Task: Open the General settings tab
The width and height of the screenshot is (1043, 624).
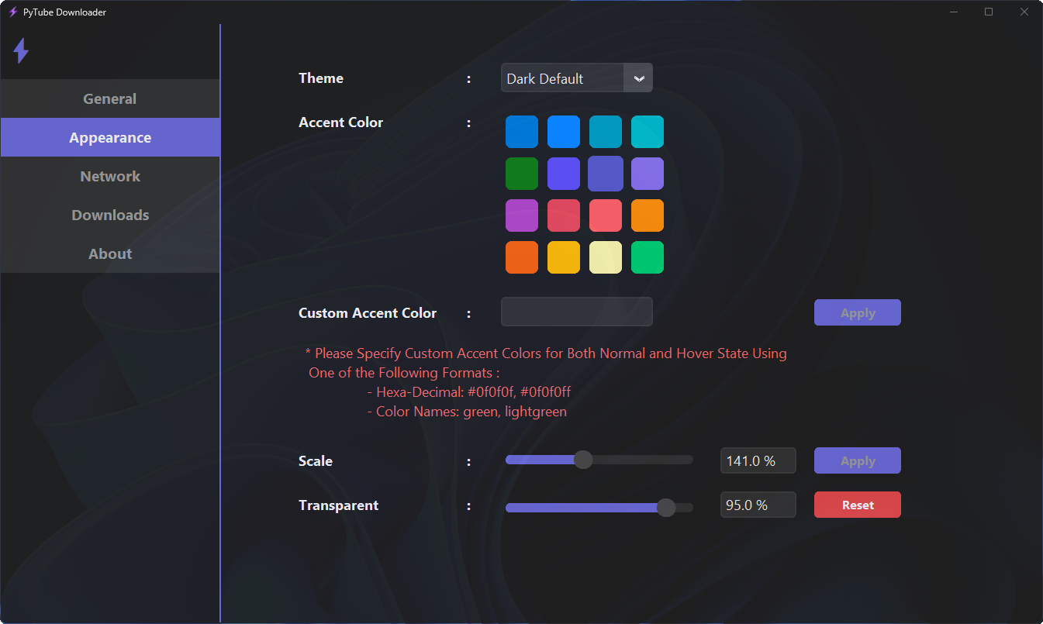Action: coord(110,98)
